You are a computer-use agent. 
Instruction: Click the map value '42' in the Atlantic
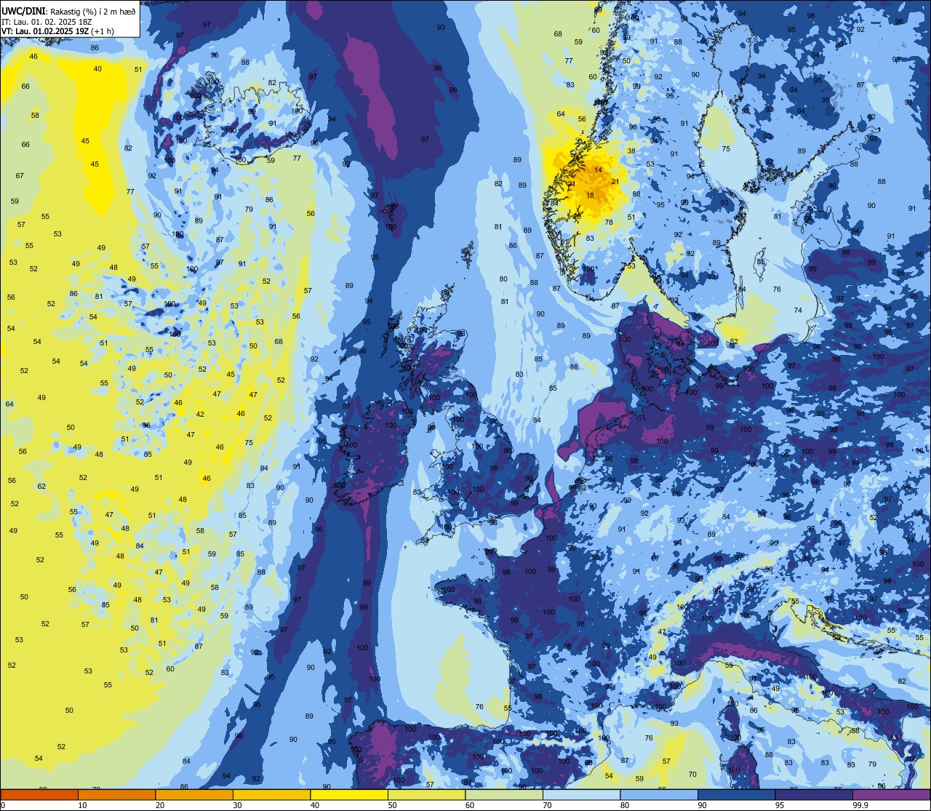[200, 414]
